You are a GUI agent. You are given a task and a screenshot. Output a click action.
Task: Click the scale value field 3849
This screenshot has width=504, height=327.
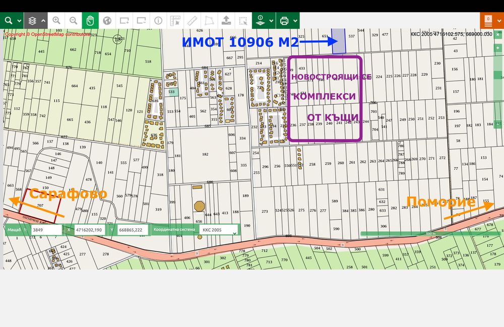[x=46, y=230]
